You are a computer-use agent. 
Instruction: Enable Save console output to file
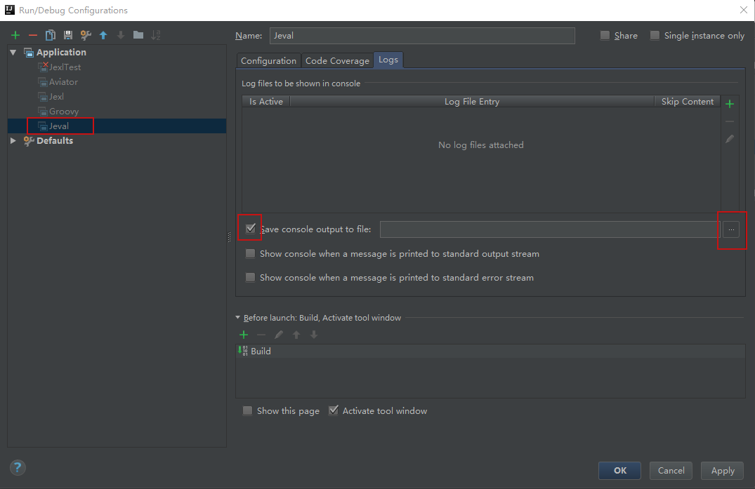click(x=250, y=228)
